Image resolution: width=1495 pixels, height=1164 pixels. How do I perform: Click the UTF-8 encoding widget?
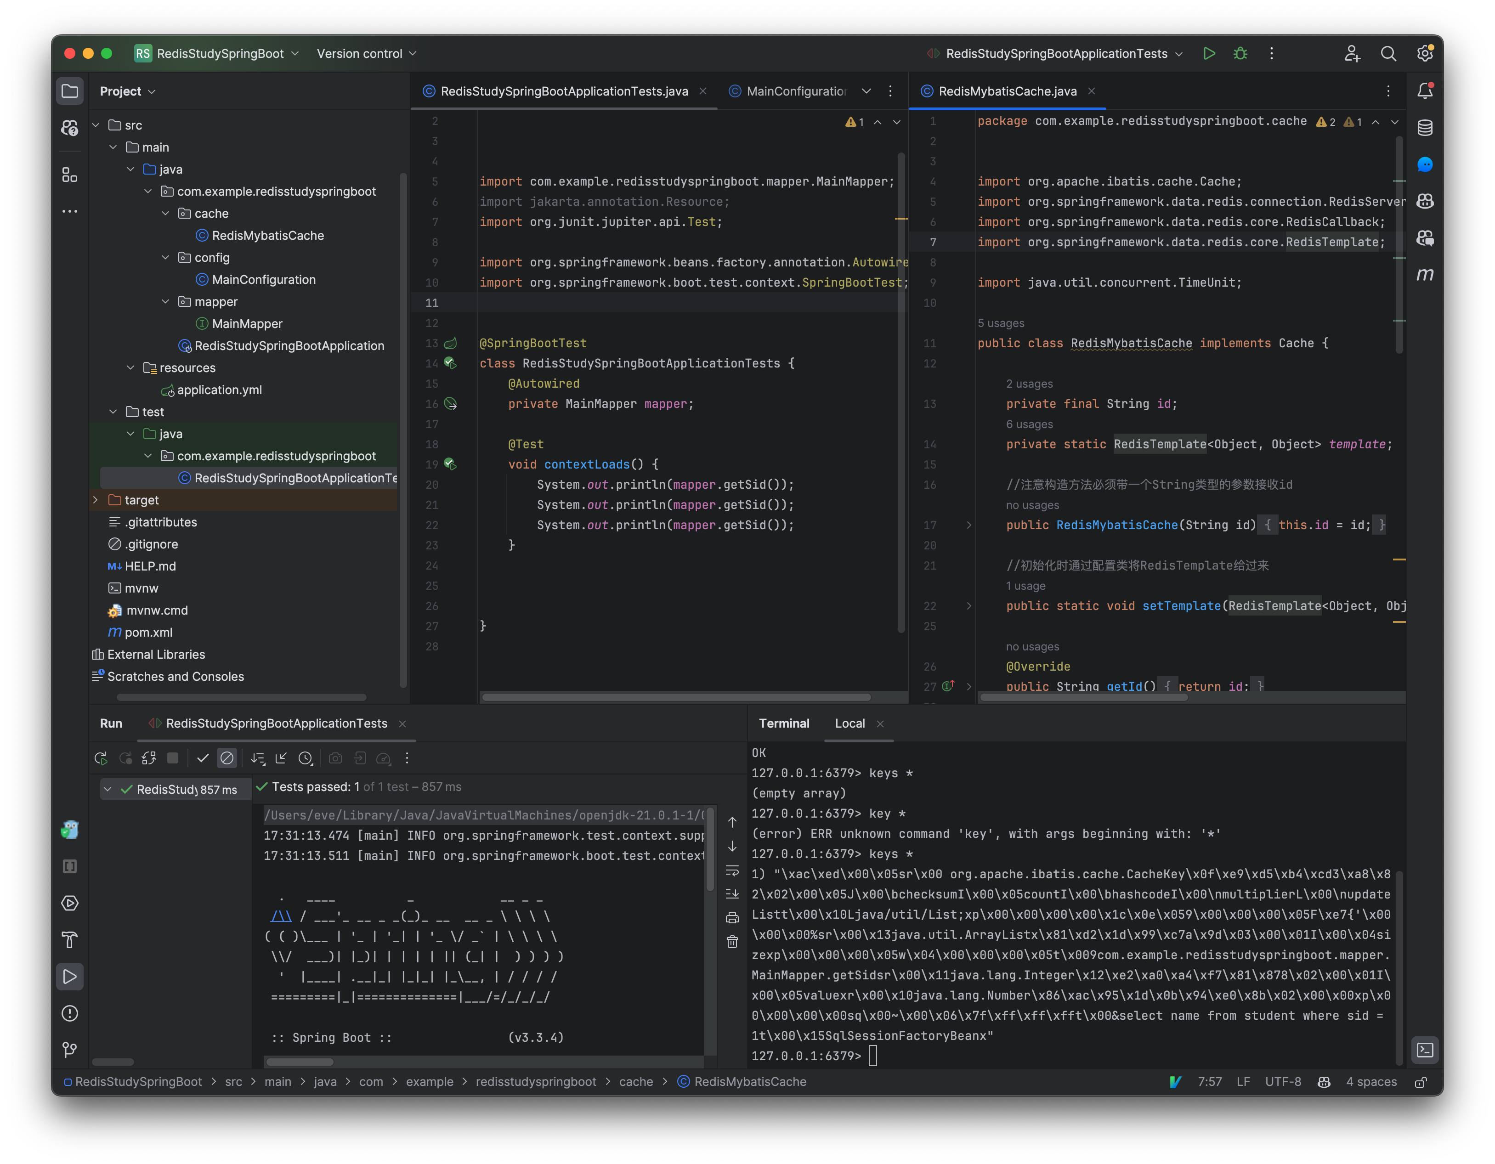click(1283, 1082)
